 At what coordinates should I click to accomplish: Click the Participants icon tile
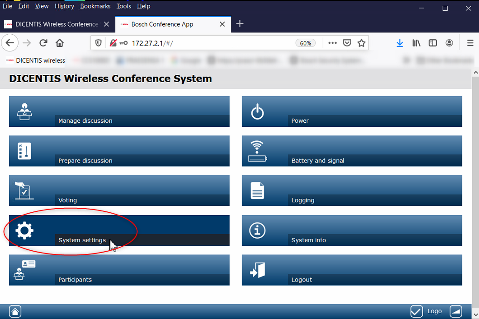[x=24, y=270]
